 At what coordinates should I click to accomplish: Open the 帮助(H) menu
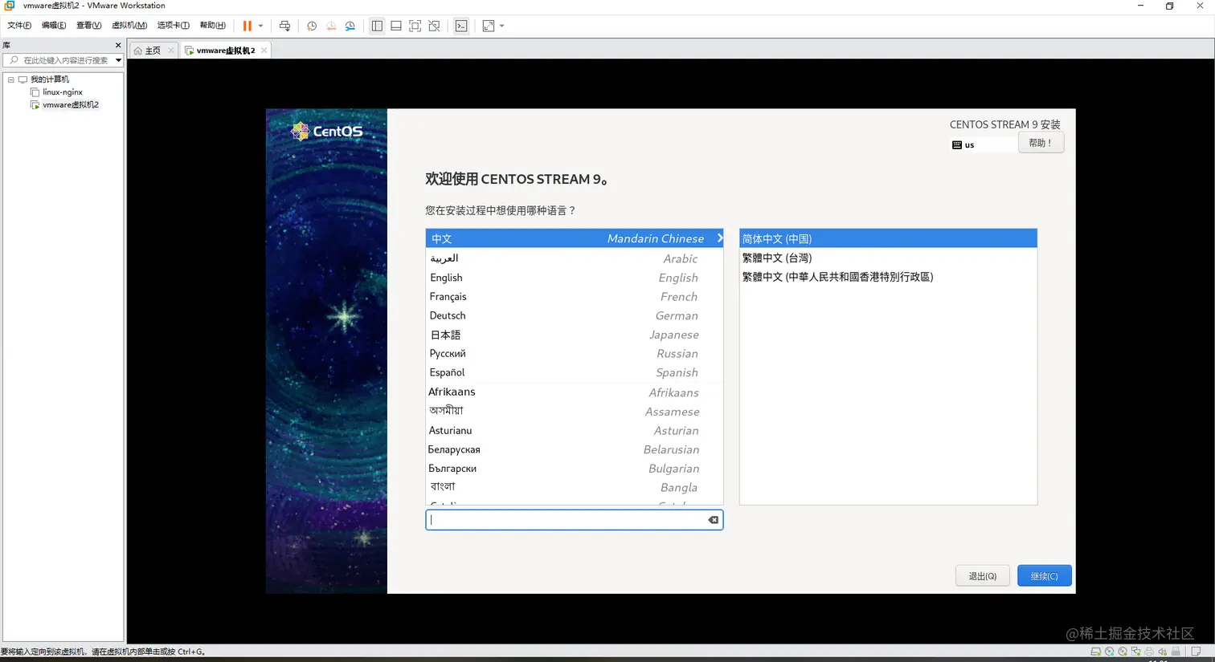(212, 26)
